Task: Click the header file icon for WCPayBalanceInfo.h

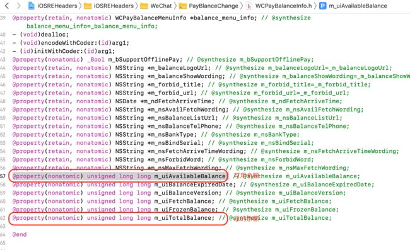Action: coord(249,6)
